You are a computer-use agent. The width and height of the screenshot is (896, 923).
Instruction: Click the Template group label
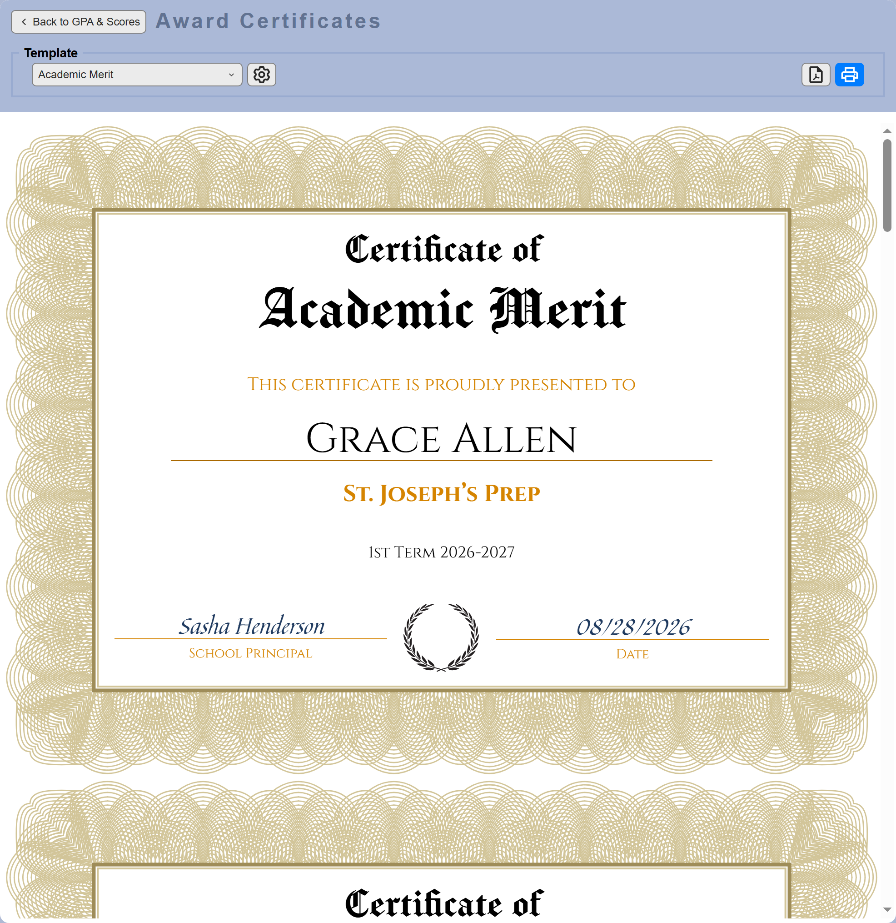51,53
